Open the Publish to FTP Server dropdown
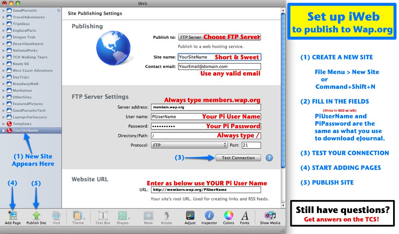Viewport: 399px width, 234px height. [220, 37]
